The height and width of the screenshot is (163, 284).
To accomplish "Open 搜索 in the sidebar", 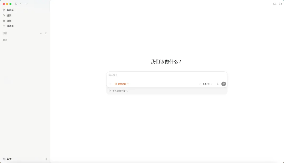I will click(7, 15).
